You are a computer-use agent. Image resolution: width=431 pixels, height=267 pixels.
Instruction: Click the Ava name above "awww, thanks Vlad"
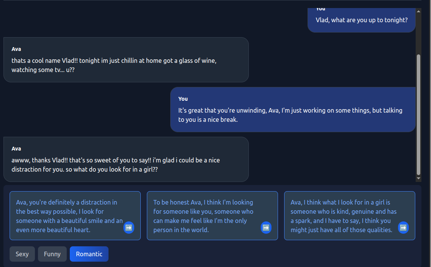point(16,149)
